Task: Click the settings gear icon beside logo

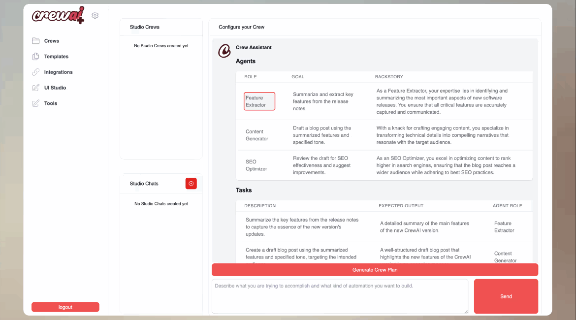Action: pyautogui.click(x=95, y=15)
